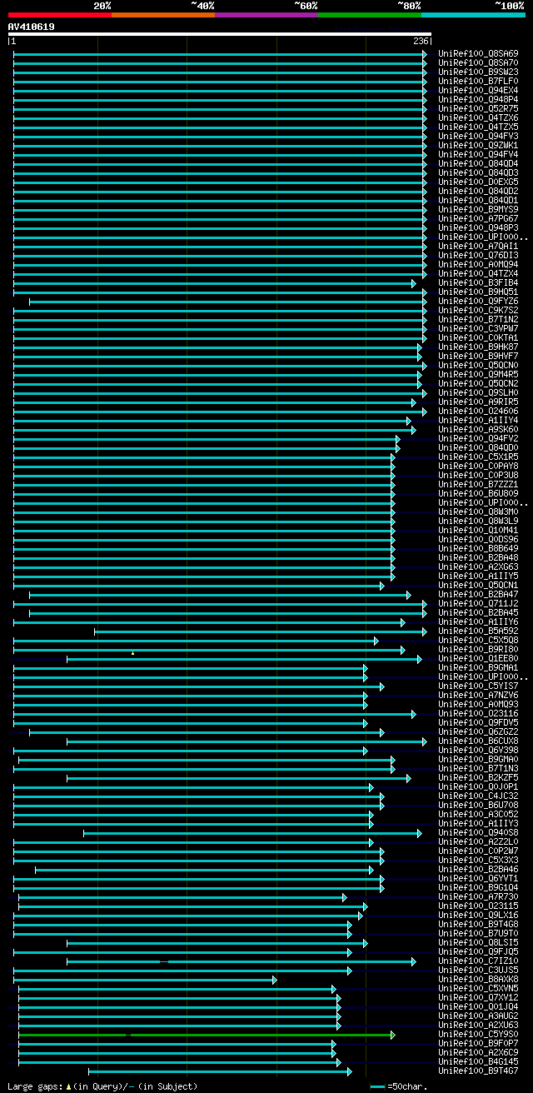533x1093 pixels.
Task: Open hit UniRef100_Q94EX4
Action: [478, 90]
